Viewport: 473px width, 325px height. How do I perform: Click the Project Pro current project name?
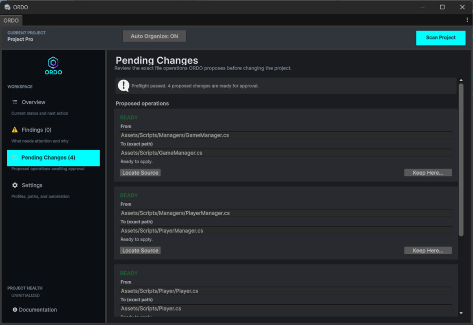[x=20, y=39]
